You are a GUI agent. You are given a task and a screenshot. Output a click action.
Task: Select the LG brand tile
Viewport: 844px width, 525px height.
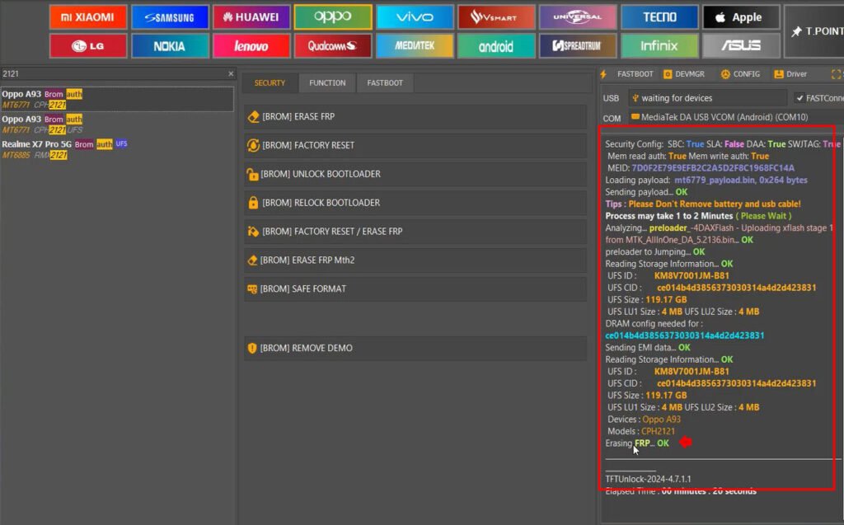click(88, 46)
